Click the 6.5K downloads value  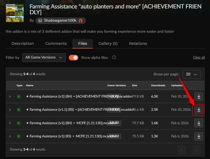(154, 97)
